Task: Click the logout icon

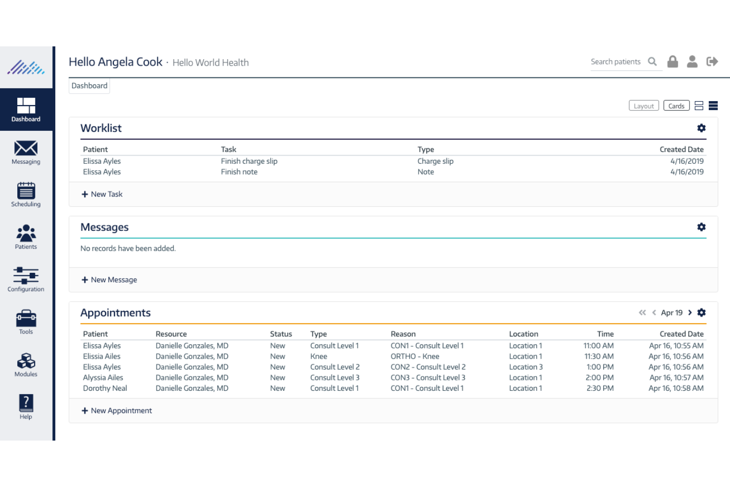Action: (x=712, y=61)
